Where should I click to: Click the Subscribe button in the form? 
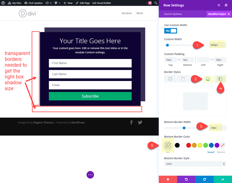90,96
